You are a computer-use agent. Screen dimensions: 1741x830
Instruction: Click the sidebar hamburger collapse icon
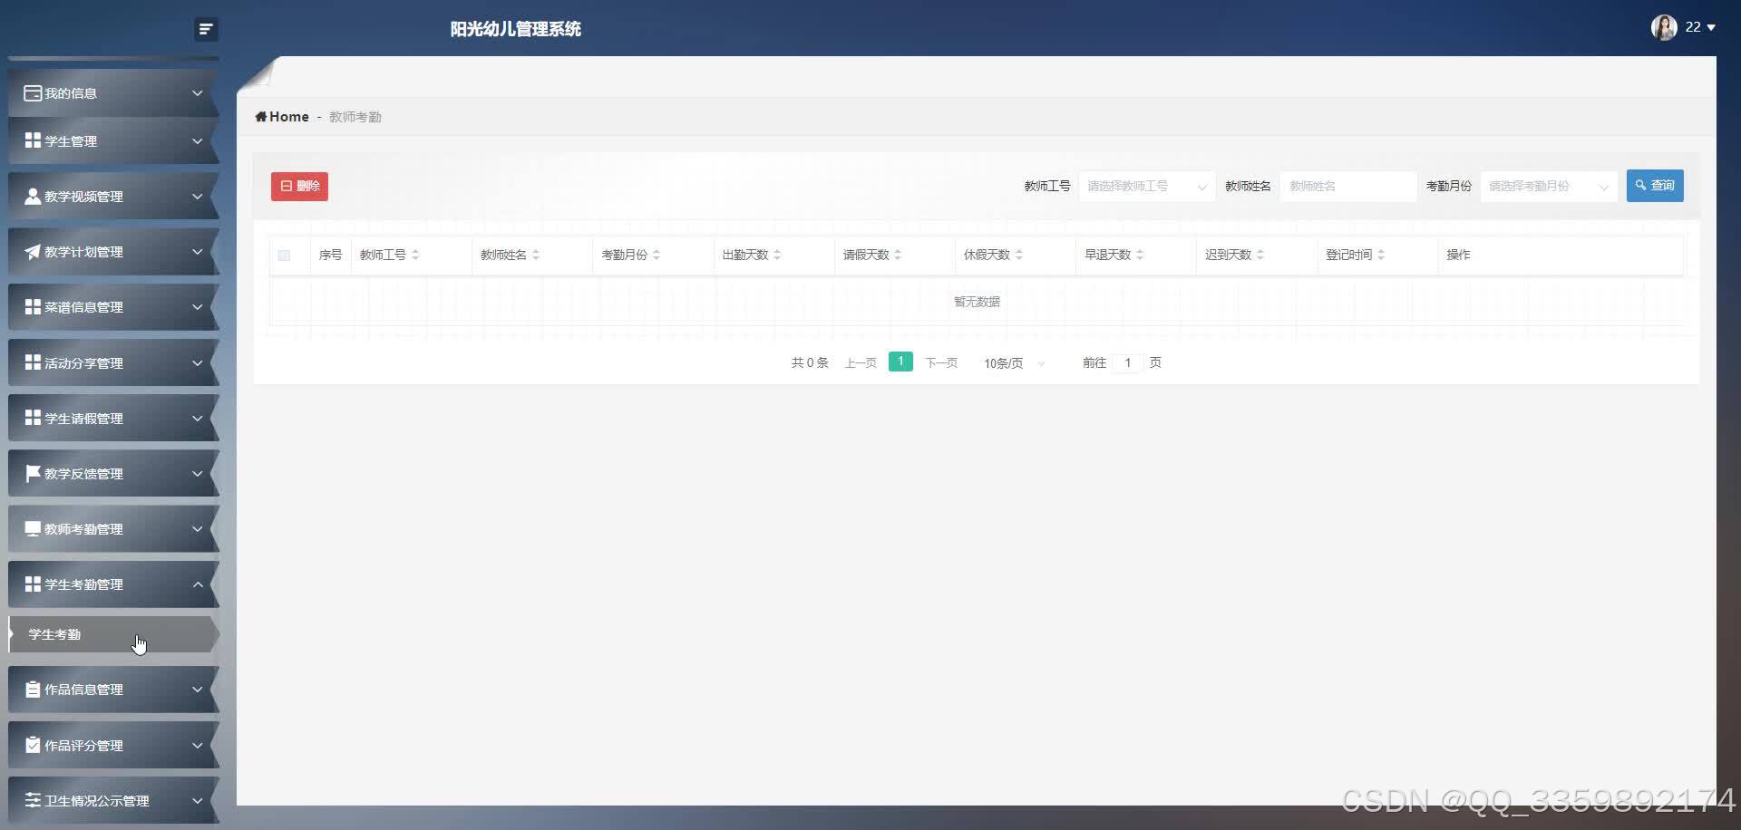(x=206, y=29)
